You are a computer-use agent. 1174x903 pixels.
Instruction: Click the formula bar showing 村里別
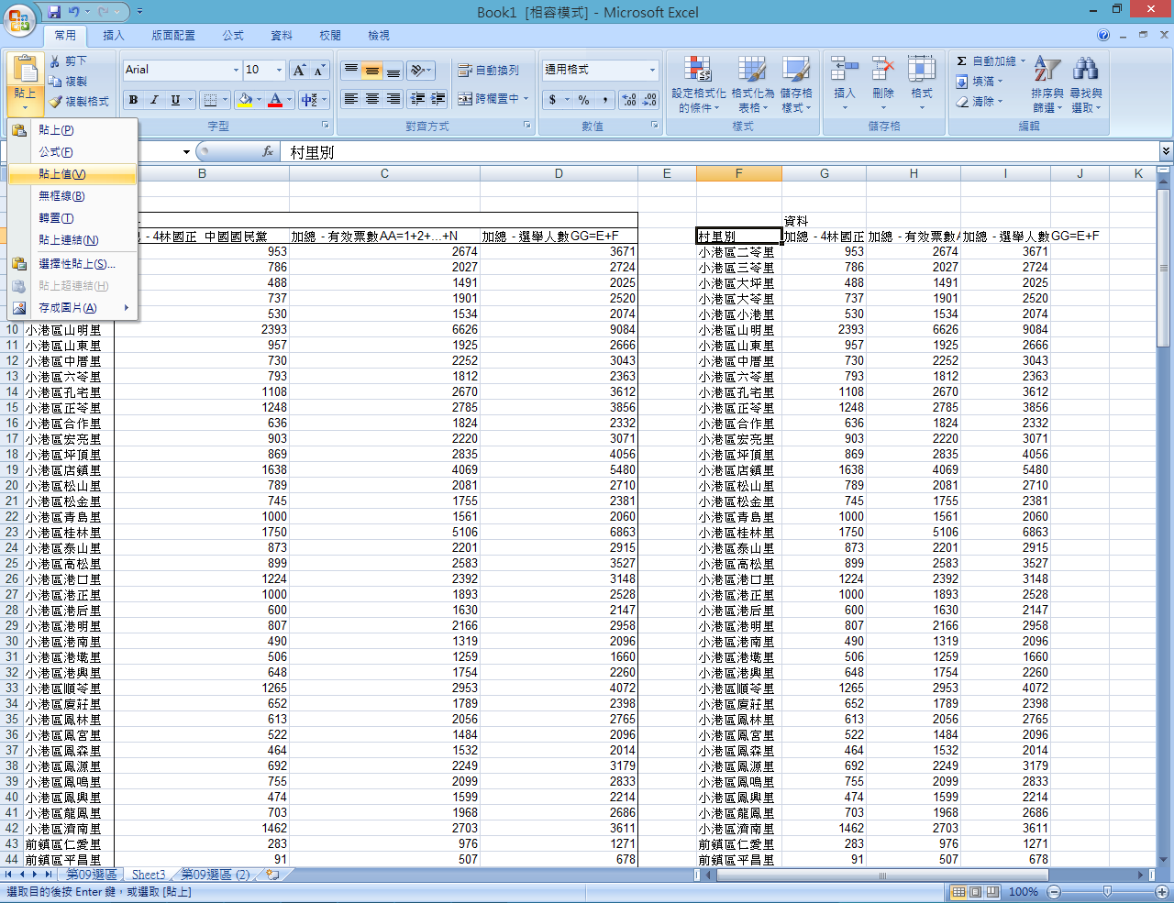[x=715, y=151]
